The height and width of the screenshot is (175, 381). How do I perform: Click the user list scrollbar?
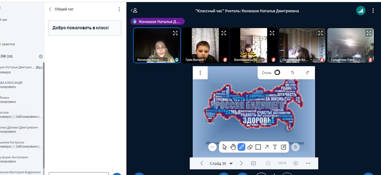pyautogui.click(x=44, y=115)
